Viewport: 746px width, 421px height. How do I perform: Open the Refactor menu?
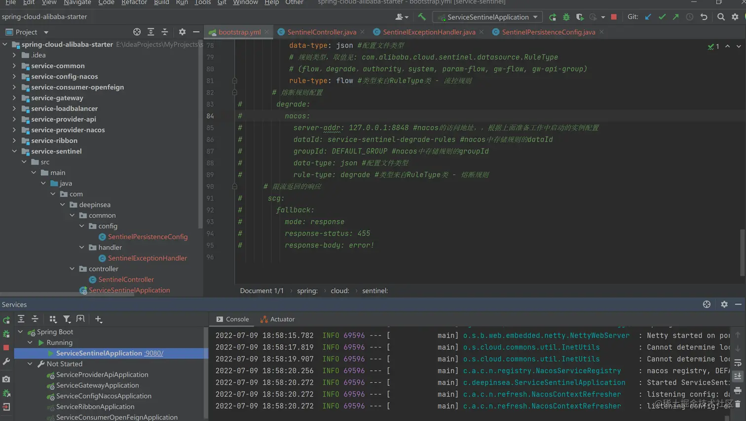(x=134, y=2)
